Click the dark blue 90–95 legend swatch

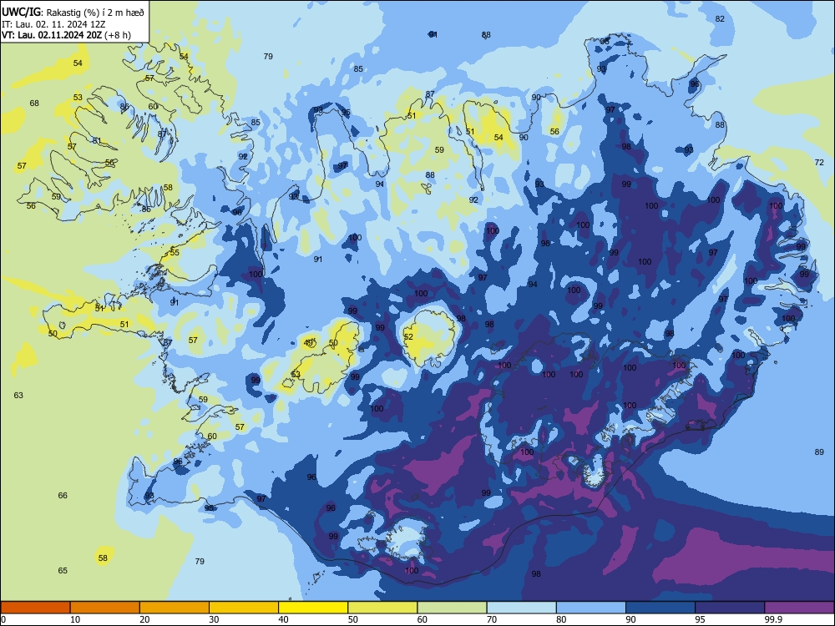point(660,608)
